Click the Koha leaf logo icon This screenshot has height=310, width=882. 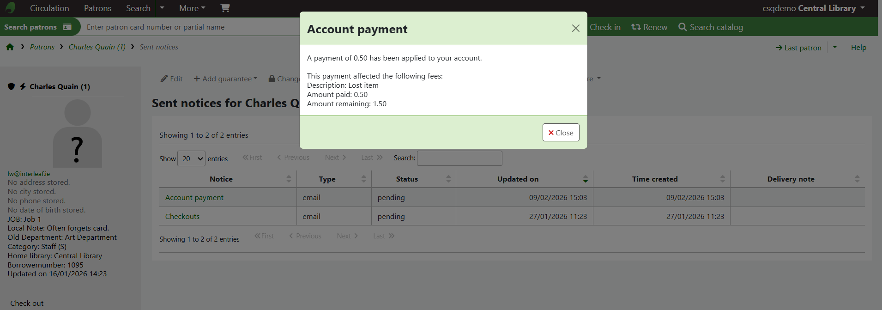pyautogui.click(x=11, y=8)
